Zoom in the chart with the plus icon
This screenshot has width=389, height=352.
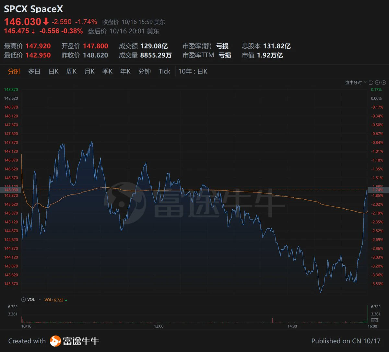pyautogui.click(x=384, y=82)
